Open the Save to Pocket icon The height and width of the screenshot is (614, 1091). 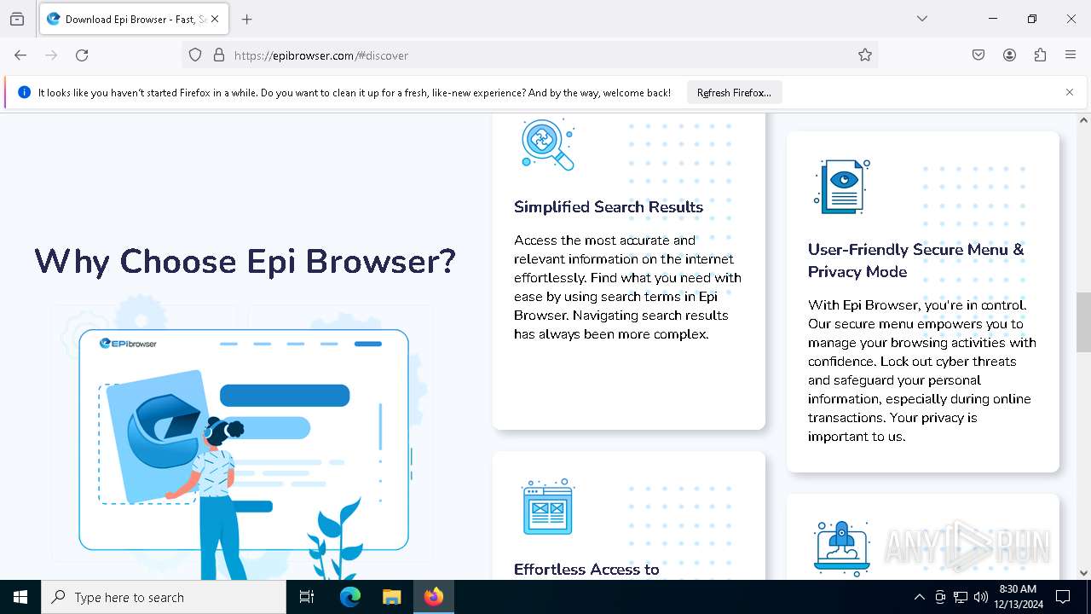point(978,55)
